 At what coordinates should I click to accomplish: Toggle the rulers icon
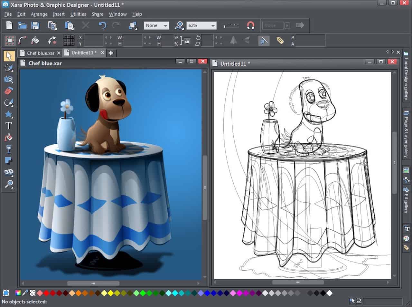(231, 25)
